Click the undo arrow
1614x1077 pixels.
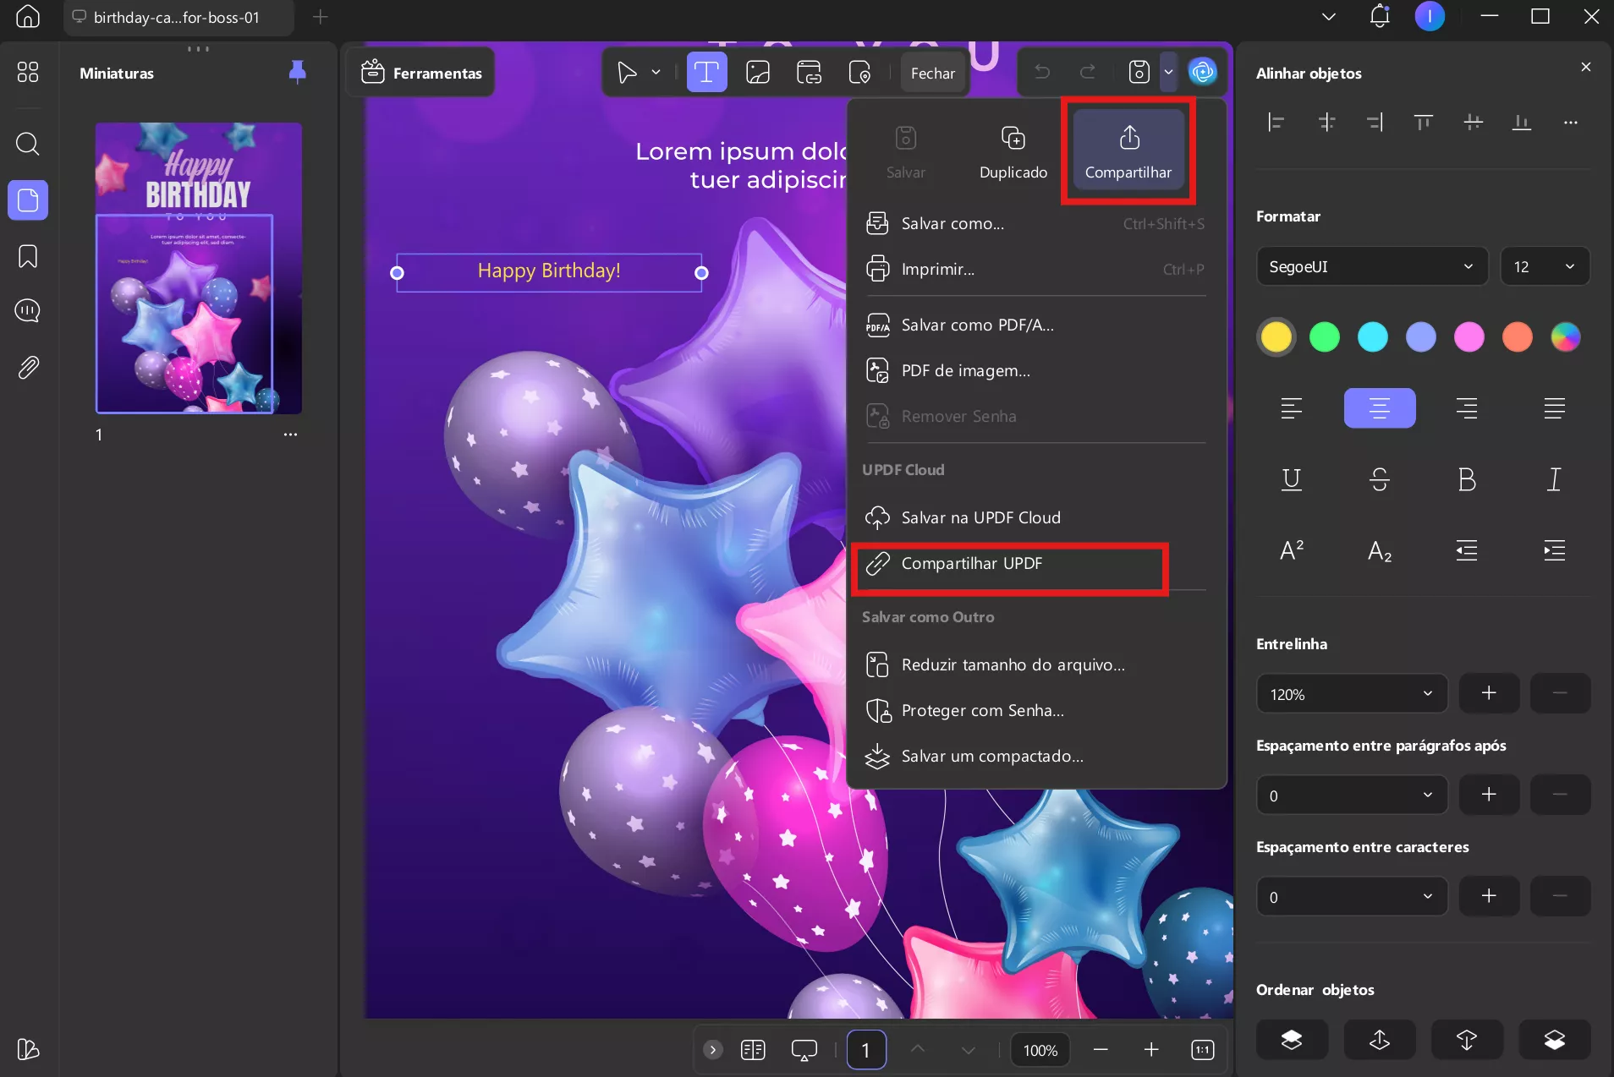click(1042, 73)
